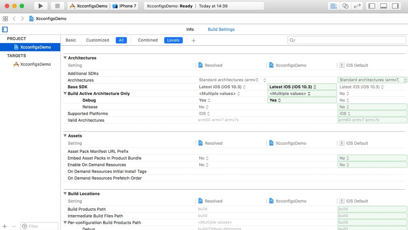This screenshot has width=408, height=230.
Task: Select XcconfigsDemo scheme in toolbar
Action: tap(89, 6)
